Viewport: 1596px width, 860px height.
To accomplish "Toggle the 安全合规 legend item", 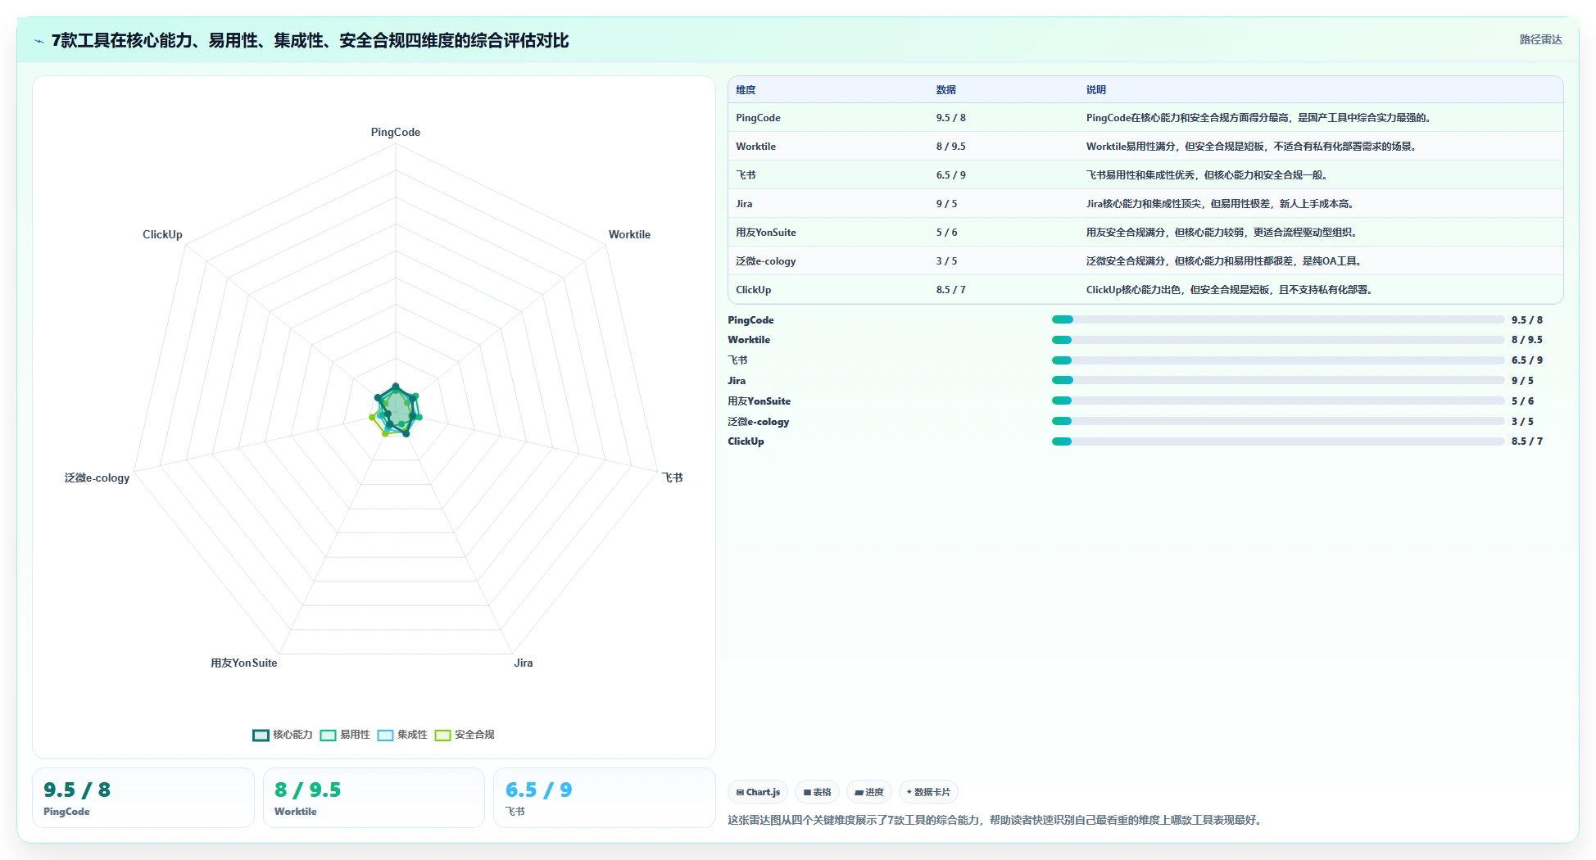I will 465,735.
